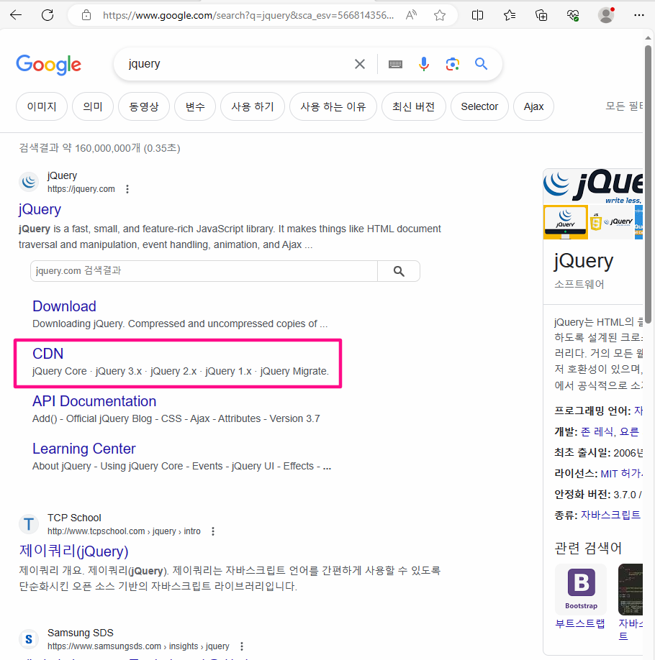Select the 동영상 filter chip
655x660 pixels.
pos(144,106)
